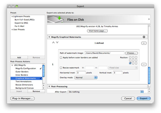Click the Export button
Viewport: 161px width, 113px height.
144,99
